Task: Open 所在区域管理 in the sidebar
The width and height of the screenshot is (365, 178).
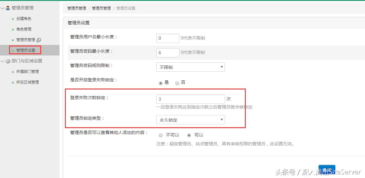Action: click(27, 82)
